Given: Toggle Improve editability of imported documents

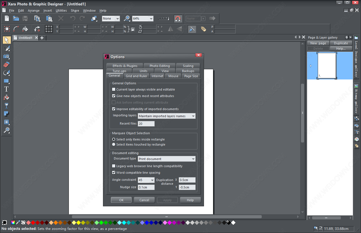Looking at the screenshot, I should pyautogui.click(x=114, y=109).
